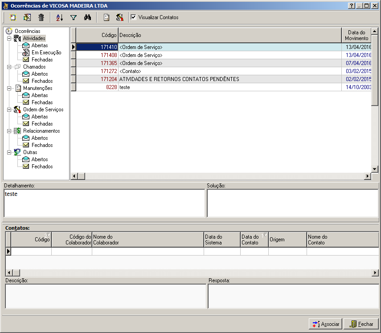The width and height of the screenshot is (381, 333).
Task: Collapse the Ordem de Serviços node
Action: click(x=9, y=110)
